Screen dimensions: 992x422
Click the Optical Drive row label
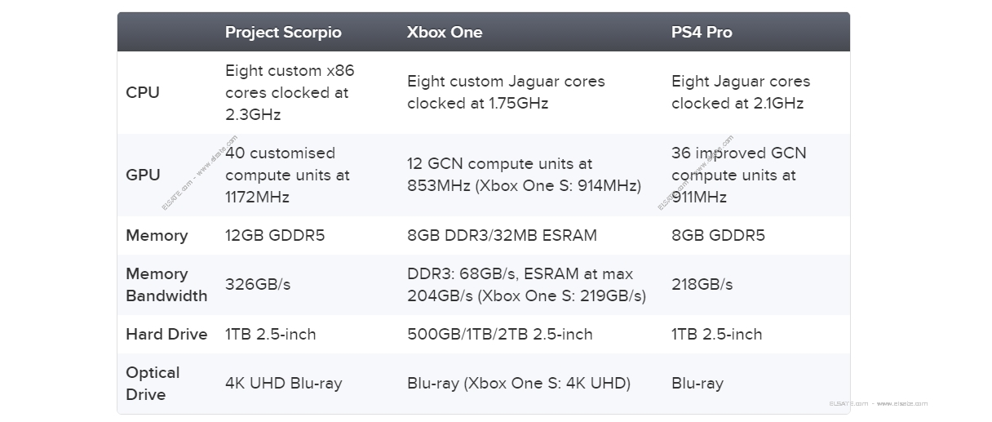tap(153, 384)
